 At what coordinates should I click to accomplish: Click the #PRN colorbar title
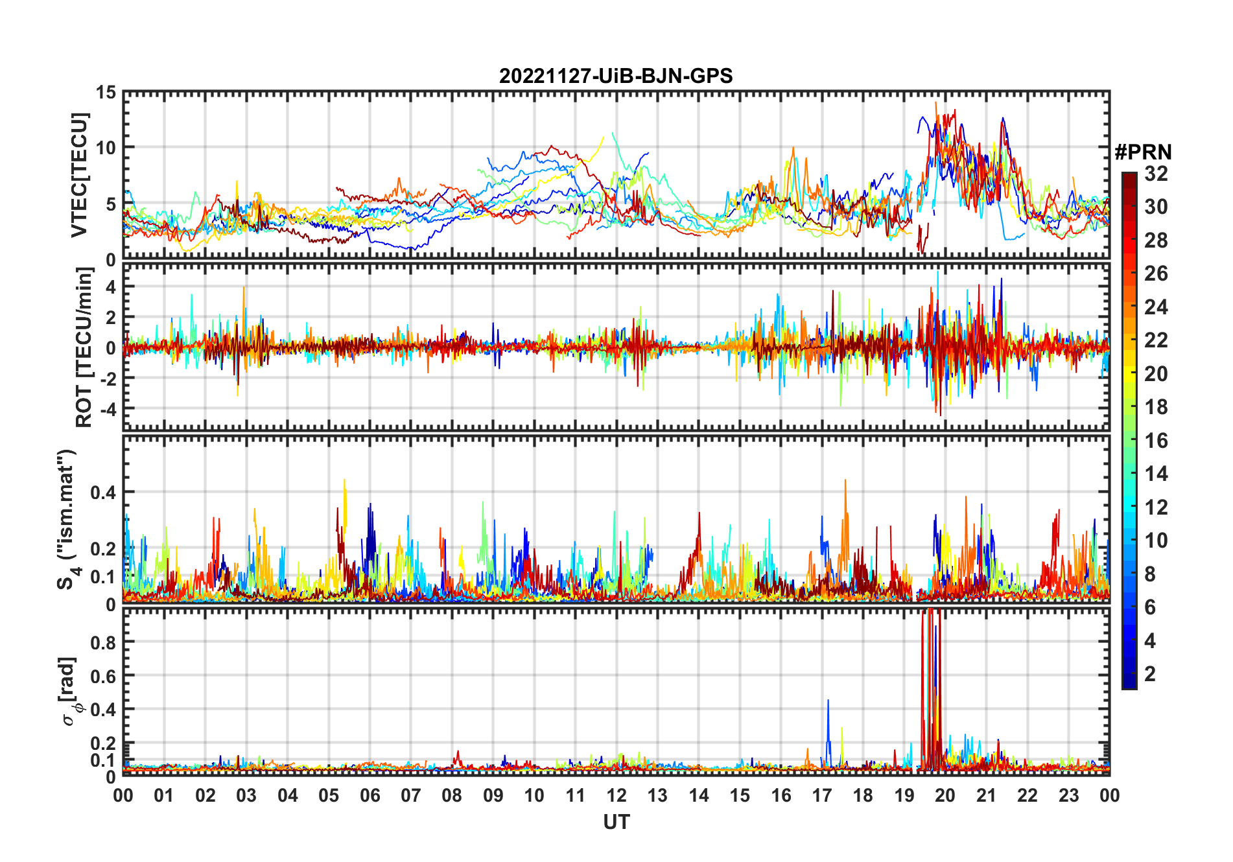1143,152
